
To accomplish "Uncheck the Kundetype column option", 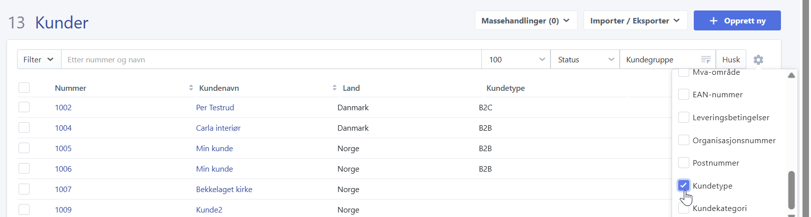I will [683, 186].
